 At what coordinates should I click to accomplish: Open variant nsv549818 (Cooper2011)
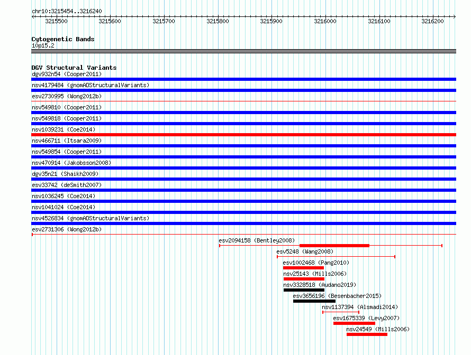[x=67, y=118]
